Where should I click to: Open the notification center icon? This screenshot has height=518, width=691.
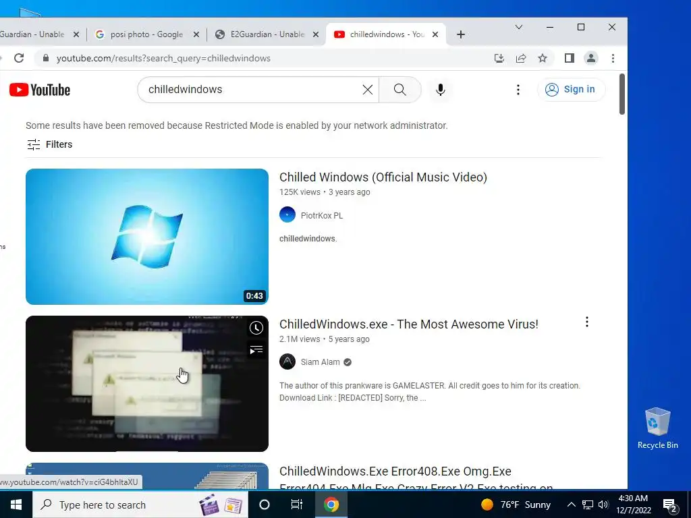(x=670, y=505)
